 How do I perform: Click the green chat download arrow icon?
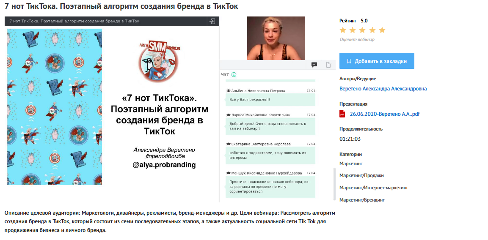click(234, 74)
